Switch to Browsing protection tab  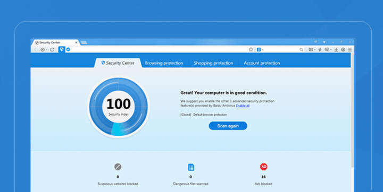pos(164,63)
